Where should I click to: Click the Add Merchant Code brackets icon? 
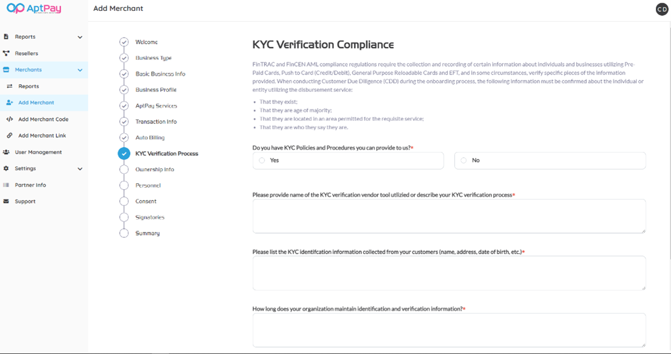coord(10,119)
